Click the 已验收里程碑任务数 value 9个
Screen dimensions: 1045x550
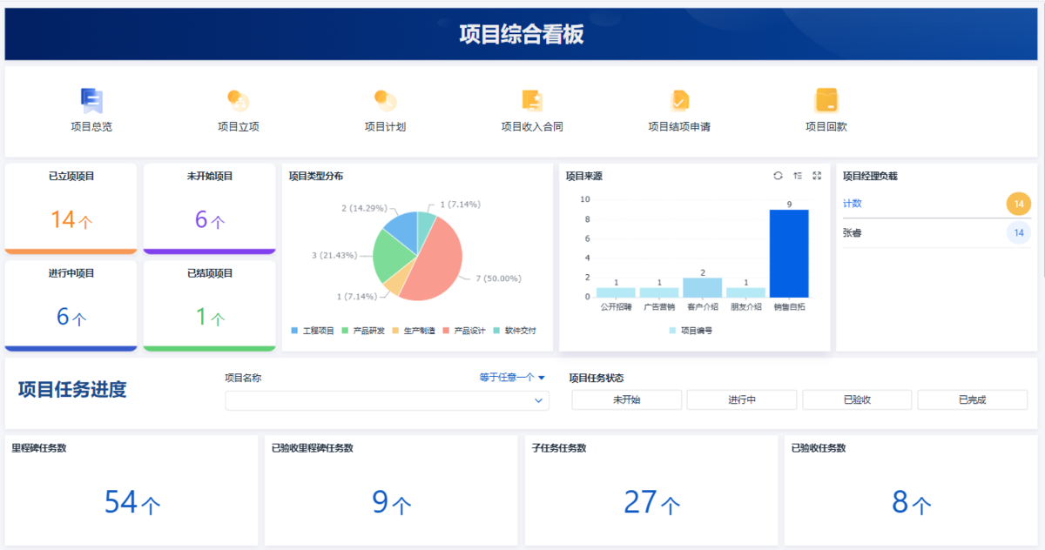pyautogui.click(x=391, y=502)
